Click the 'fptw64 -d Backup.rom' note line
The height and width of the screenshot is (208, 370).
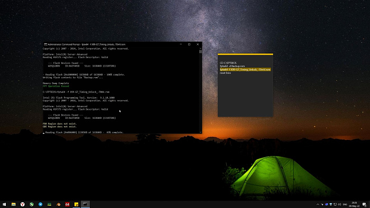[x=232, y=66]
